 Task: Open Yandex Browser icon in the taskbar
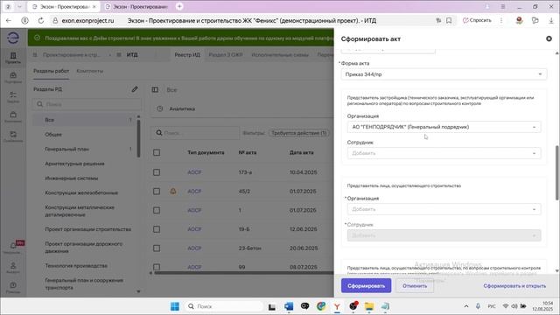337,306
